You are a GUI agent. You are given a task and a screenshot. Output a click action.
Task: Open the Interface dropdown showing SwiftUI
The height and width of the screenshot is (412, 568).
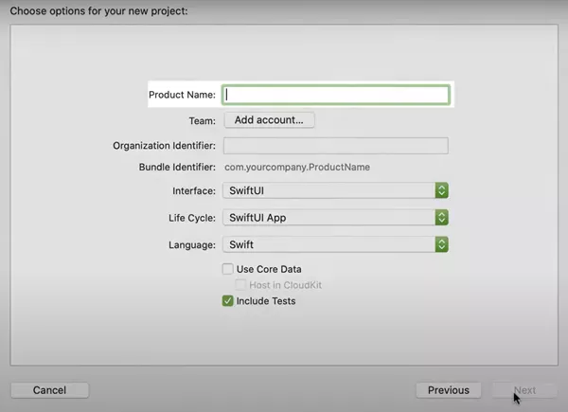tap(336, 190)
